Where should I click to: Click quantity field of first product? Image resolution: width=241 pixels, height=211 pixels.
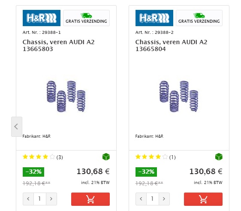pyautogui.click(x=40, y=199)
